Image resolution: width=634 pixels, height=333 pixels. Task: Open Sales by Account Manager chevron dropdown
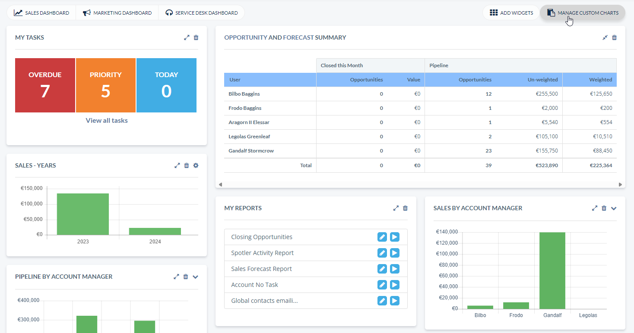tap(614, 209)
